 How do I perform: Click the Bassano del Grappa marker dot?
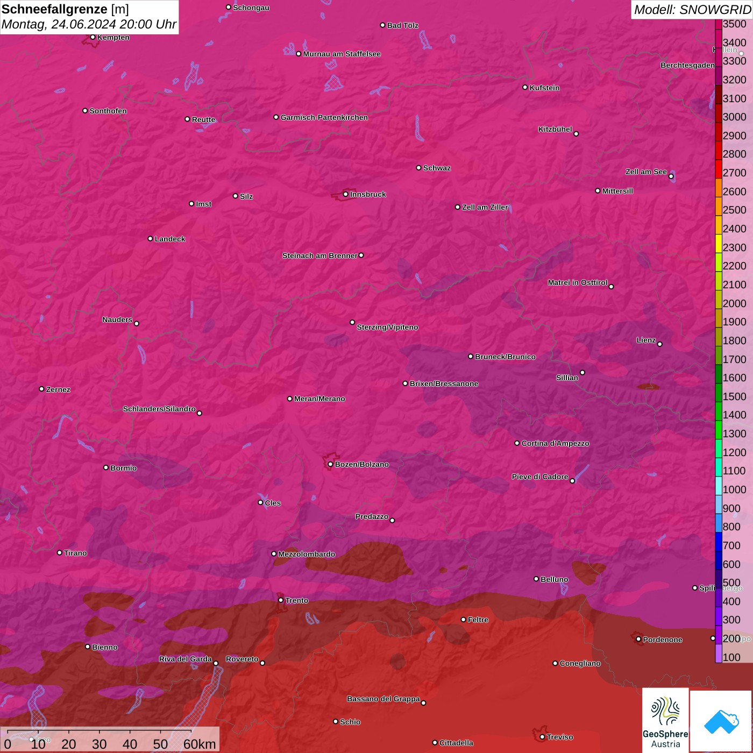click(x=424, y=703)
